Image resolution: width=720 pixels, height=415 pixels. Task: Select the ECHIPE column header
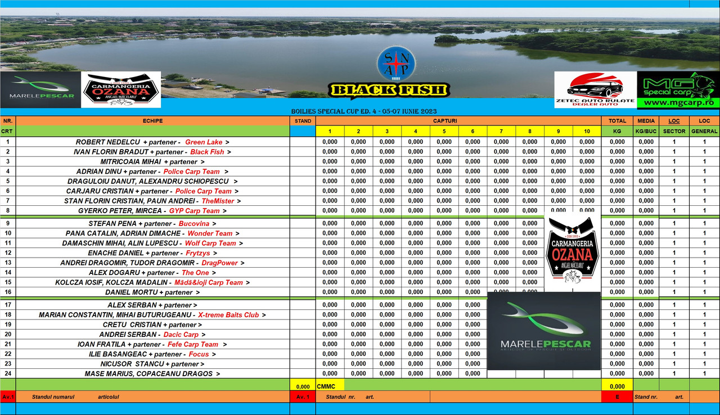pos(152,121)
